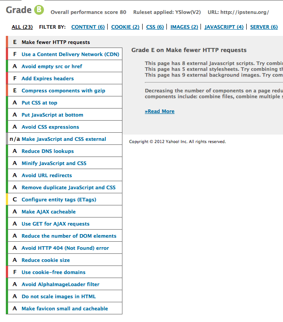Open the Add Expires headers rule
Screen dimensions: 283x322
click(x=48, y=78)
